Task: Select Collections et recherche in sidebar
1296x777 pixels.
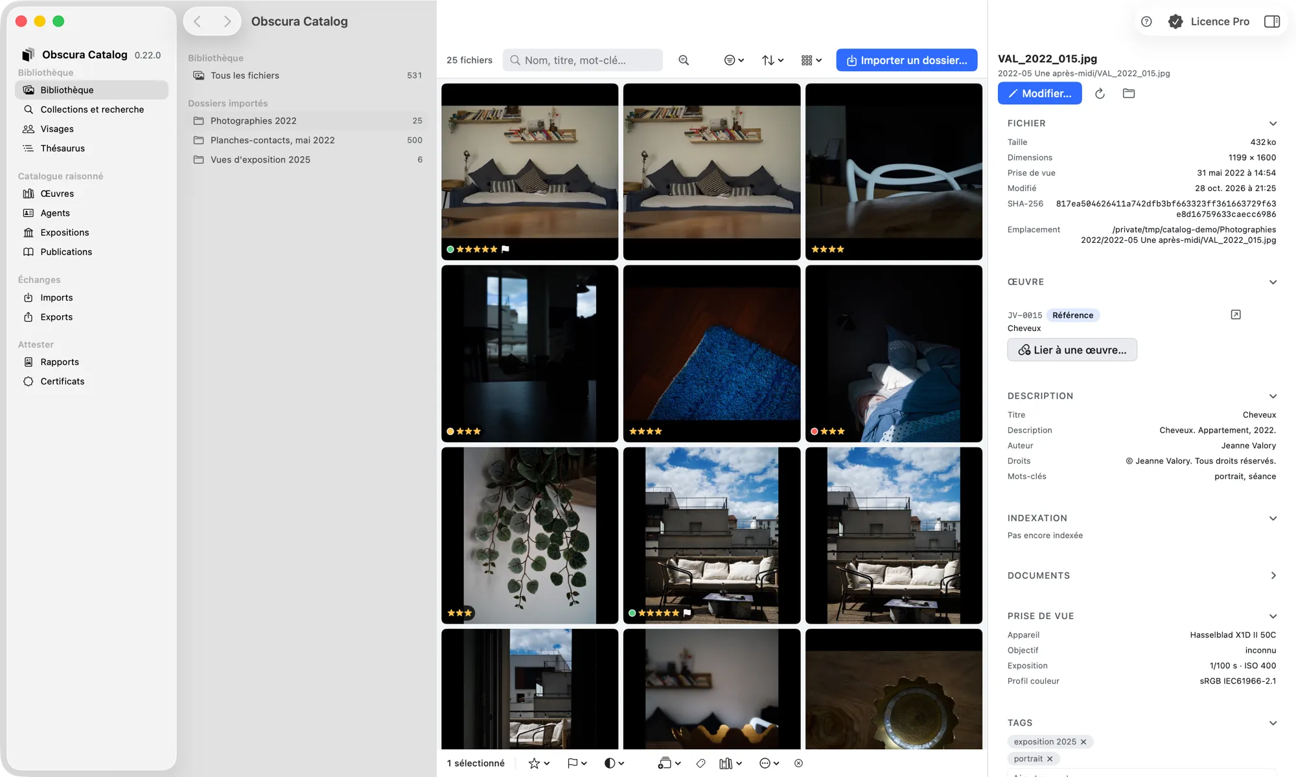Action: click(x=91, y=109)
